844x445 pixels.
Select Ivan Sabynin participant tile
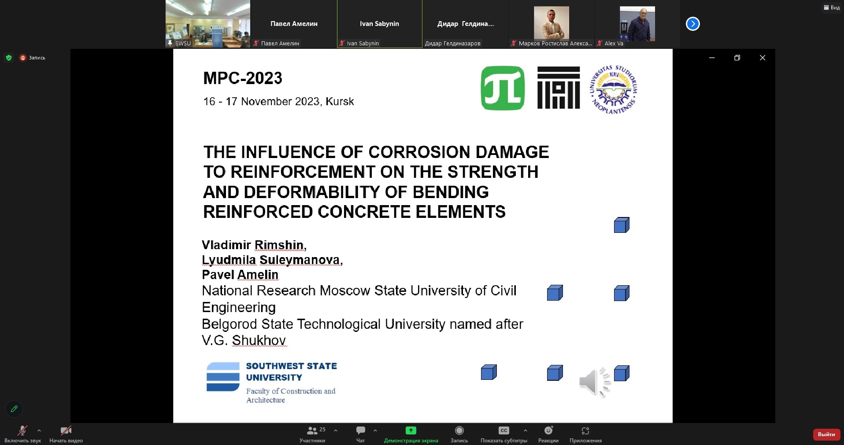(380, 24)
